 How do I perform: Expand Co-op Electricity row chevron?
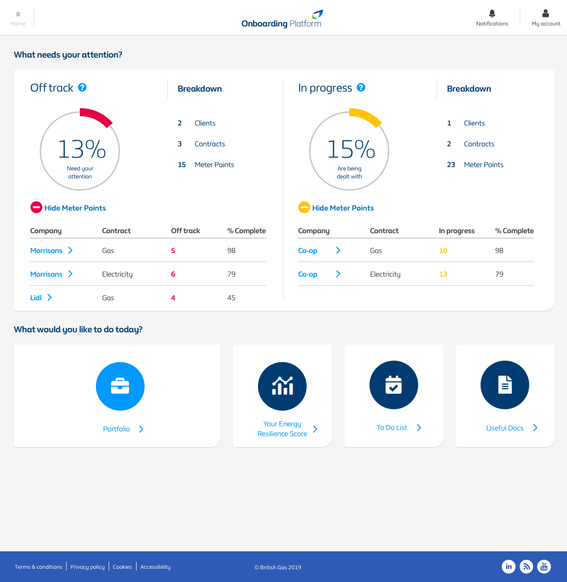[338, 274]
